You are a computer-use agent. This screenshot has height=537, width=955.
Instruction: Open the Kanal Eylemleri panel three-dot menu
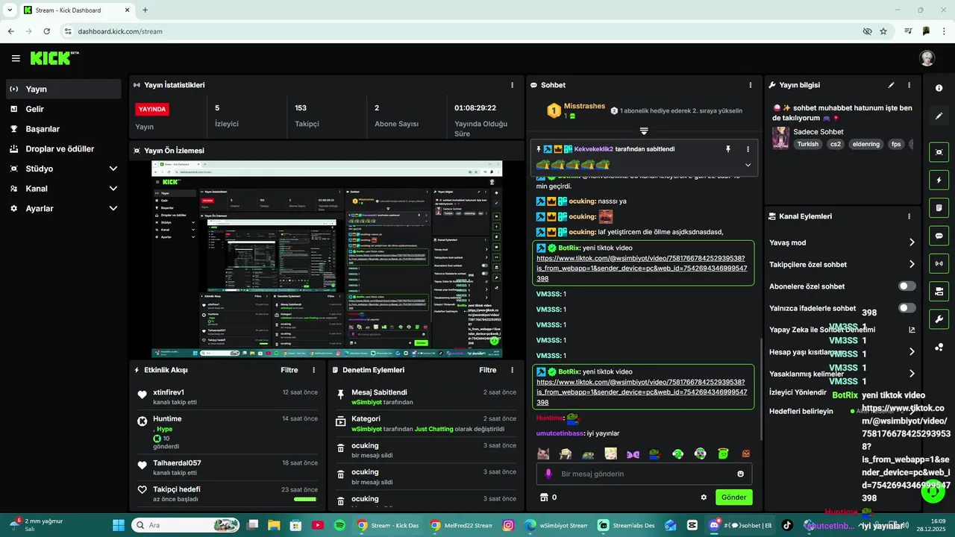point(909,216)
